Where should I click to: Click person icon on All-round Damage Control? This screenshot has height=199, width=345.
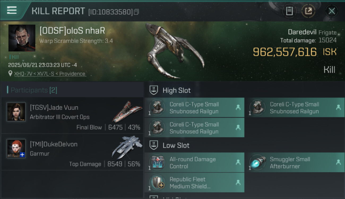tap(238, 162)
